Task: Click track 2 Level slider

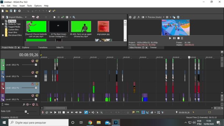Action: [x=29, y=76]
